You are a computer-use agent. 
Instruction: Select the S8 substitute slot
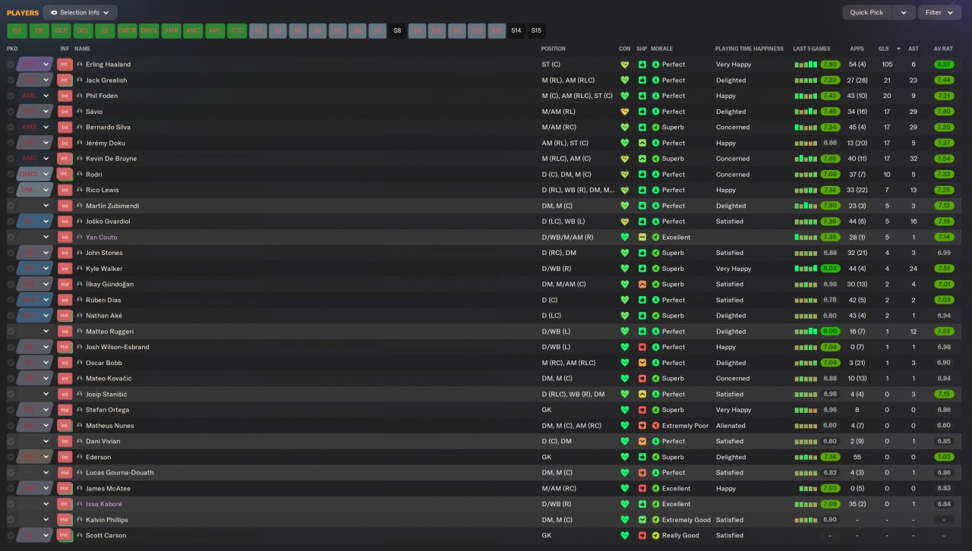pyautogui.click(x=397, y=31)
